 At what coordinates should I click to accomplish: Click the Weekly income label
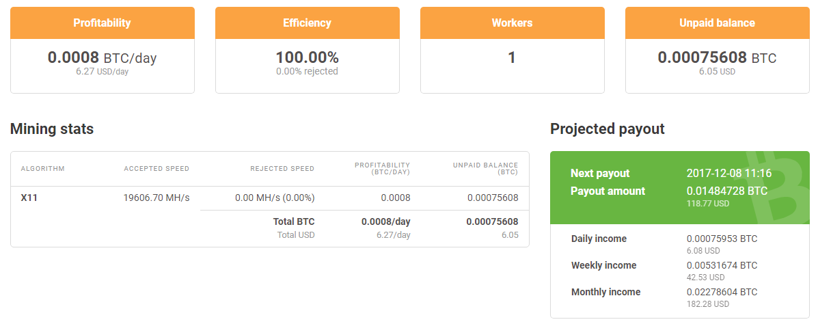click(603, 266)
